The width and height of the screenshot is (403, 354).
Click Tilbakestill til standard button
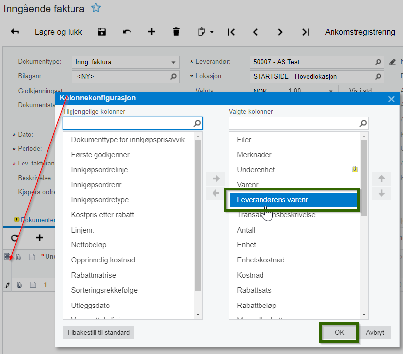click(x=98, y=332)
